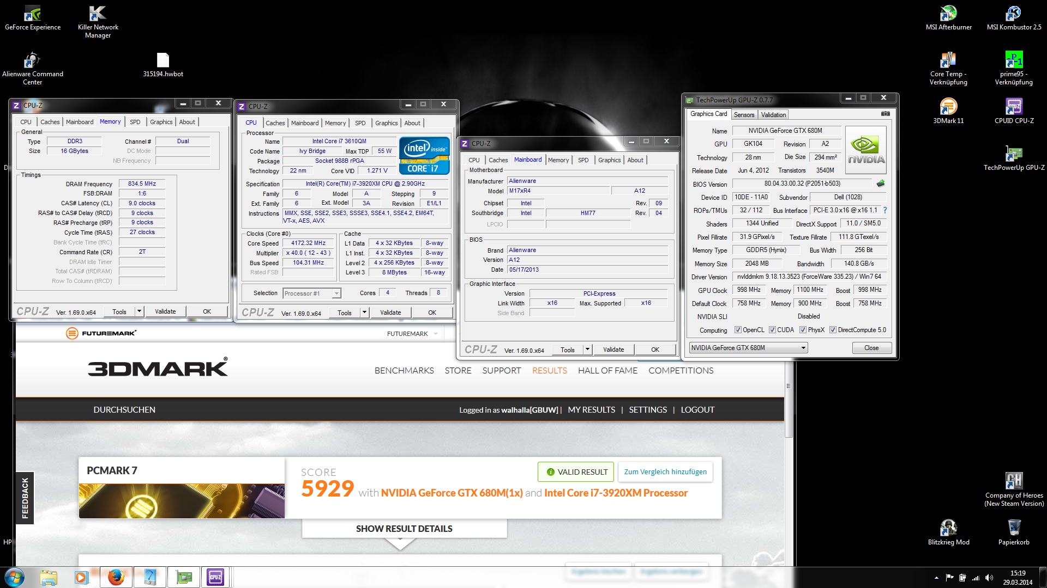Click network signal tray icon
The width and height of the screenshot is (1047, 588).
pyautogui.click(x=976, y=578)
